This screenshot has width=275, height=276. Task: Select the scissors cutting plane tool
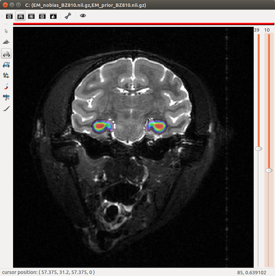pyautogui.click(x=6, y=97)
